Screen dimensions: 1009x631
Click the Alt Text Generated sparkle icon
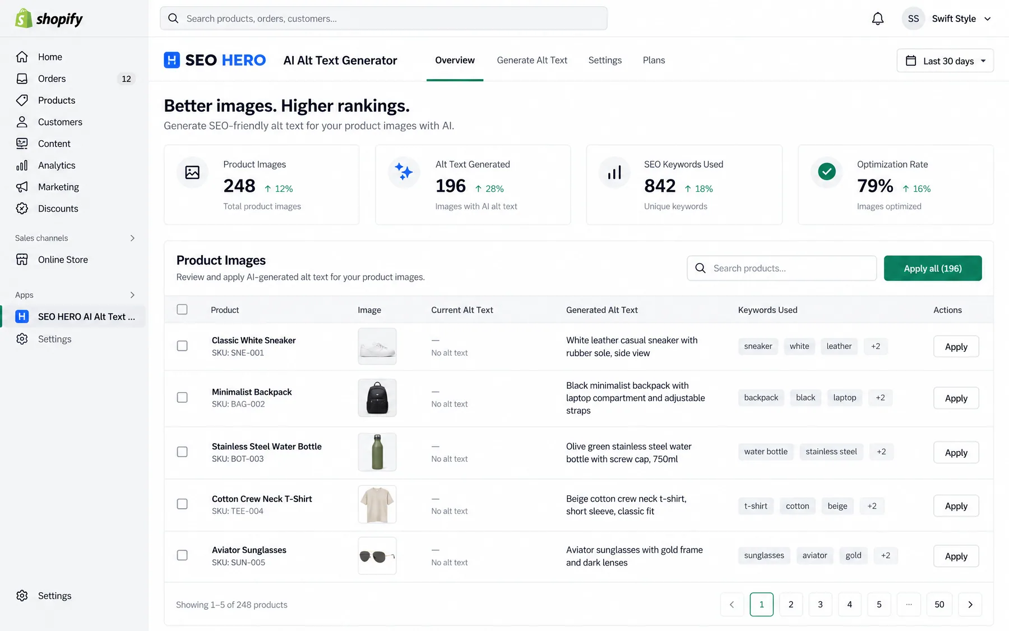[x=404, y=172]
